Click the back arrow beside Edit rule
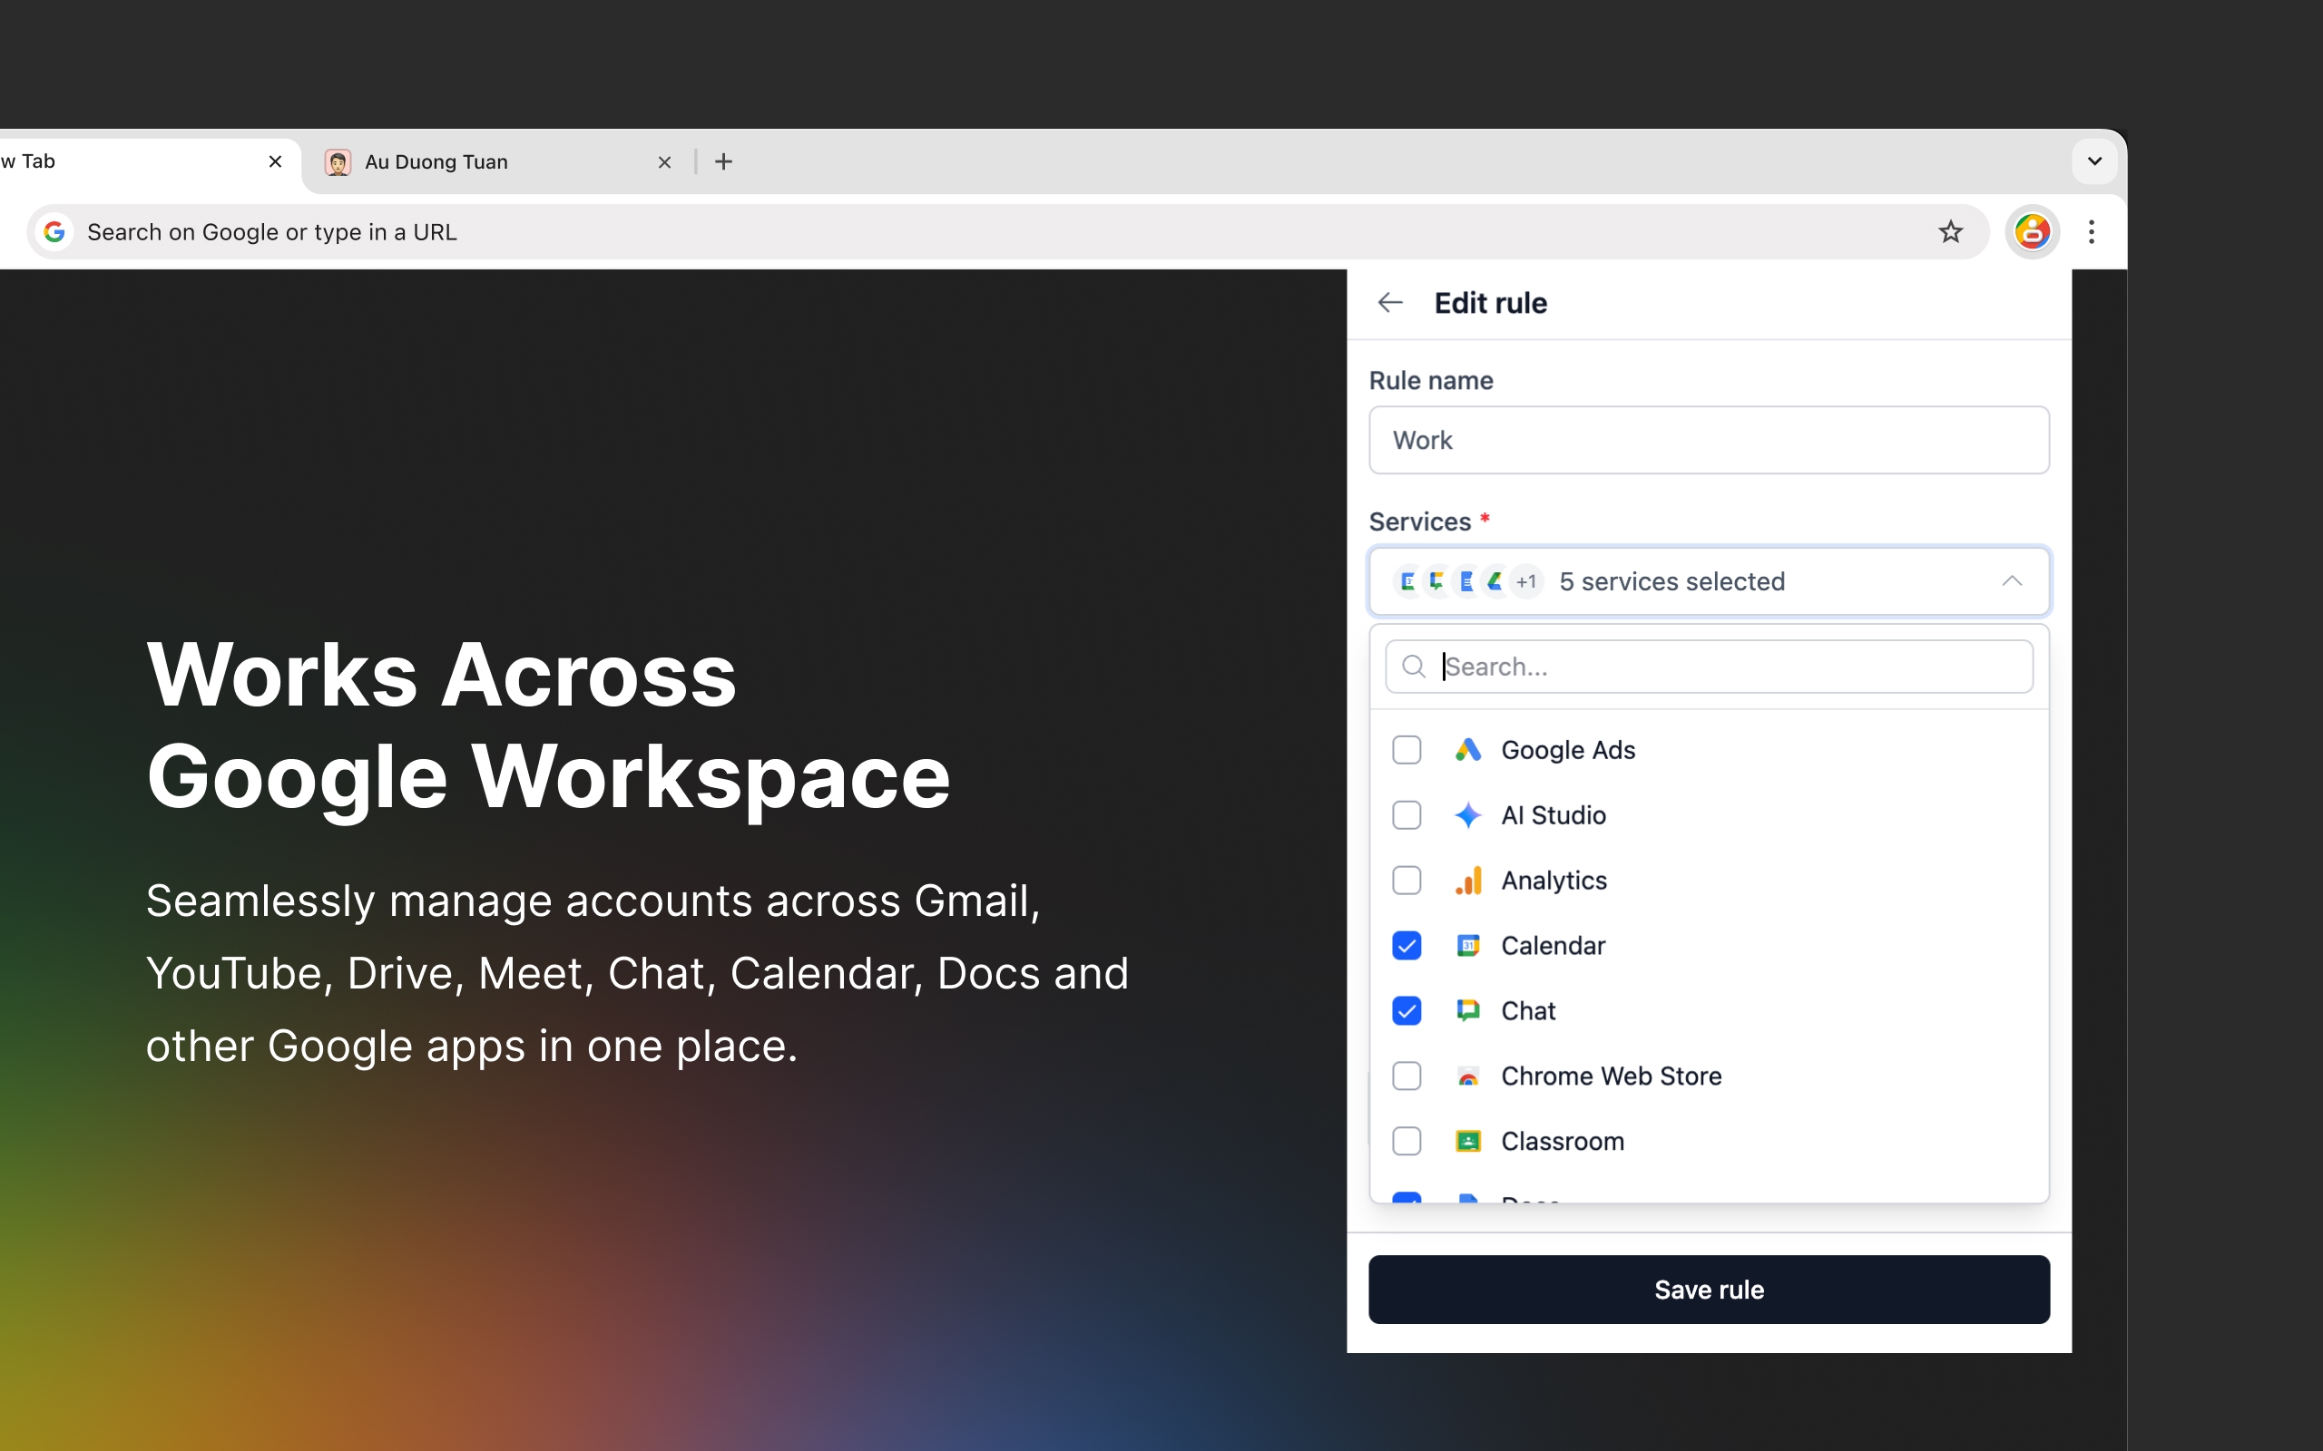 1390,302
